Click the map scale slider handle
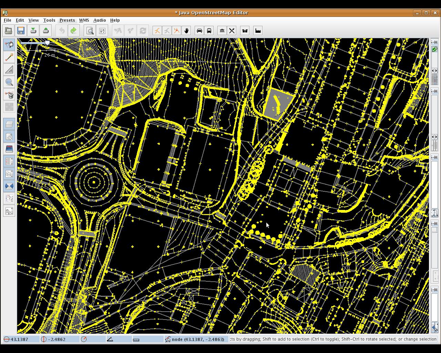This screenshot has height=353, width=441. (47, 43)
